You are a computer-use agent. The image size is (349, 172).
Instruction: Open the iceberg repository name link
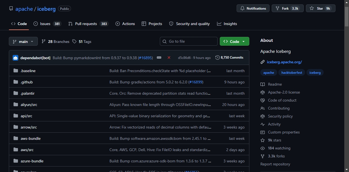[x=46, y=9]
